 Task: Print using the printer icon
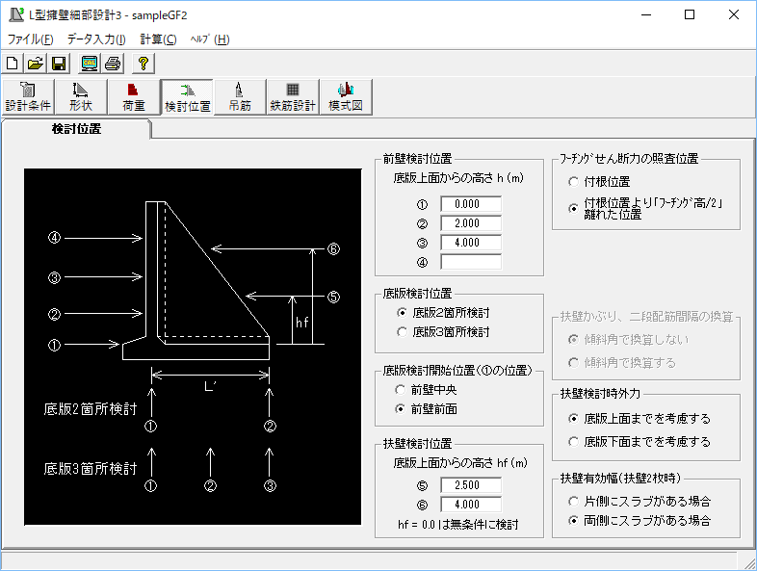tap(113, 64)
